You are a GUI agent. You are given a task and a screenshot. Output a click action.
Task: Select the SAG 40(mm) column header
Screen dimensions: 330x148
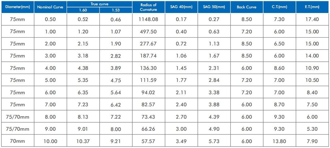click(181, 7)
